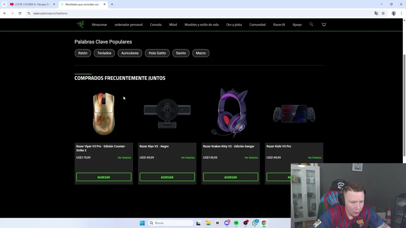Open the Oro y plata menu
The image size is (406, 228).
pos(234,25)
